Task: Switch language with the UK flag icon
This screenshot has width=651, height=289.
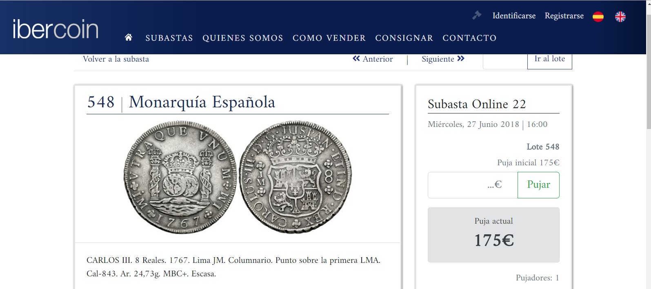Action: pos(620,16)
